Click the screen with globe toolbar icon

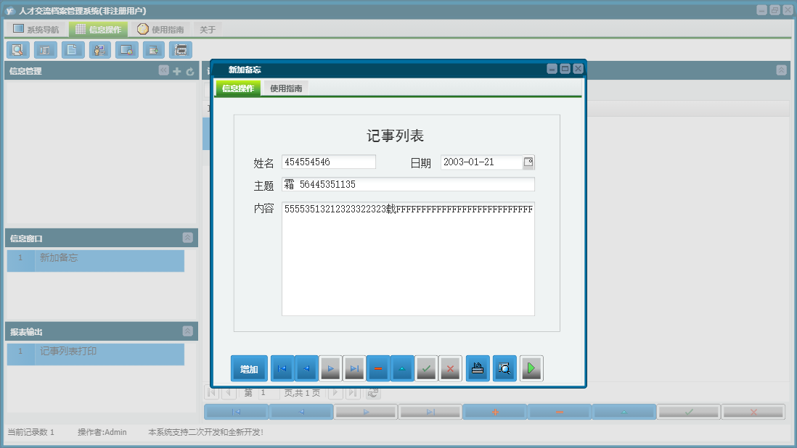[x=126, y=50]
